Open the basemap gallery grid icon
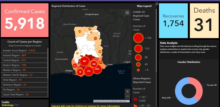220x107 pixels. pyautogui.click(x=127, y=13)
